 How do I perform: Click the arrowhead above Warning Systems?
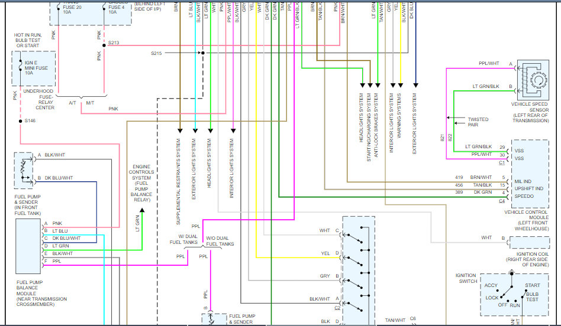pos(401,85)
